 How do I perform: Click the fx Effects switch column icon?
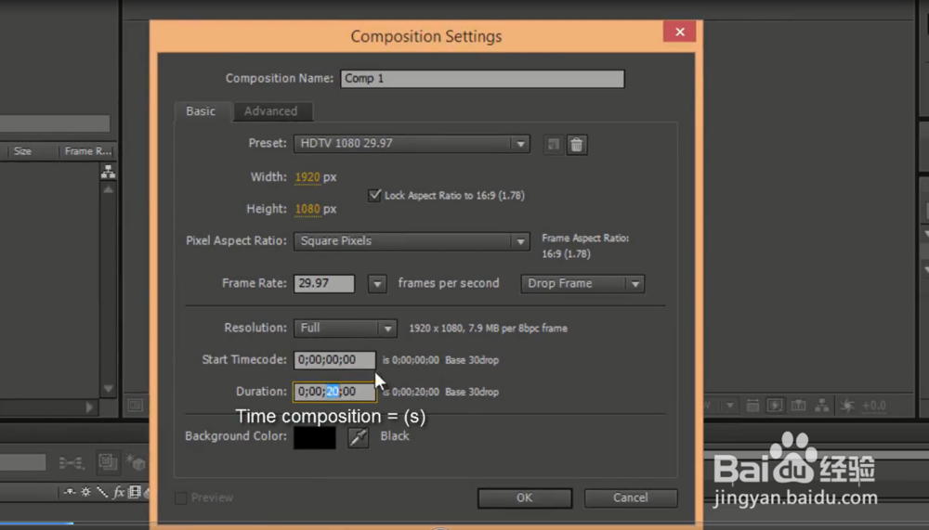point(119,492)
